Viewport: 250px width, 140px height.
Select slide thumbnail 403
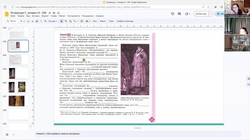pyautogui.click(x=18, y=46)
